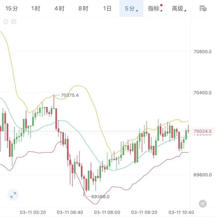Open chart settings list icon

pyautogui.click(x=203, y=9)
